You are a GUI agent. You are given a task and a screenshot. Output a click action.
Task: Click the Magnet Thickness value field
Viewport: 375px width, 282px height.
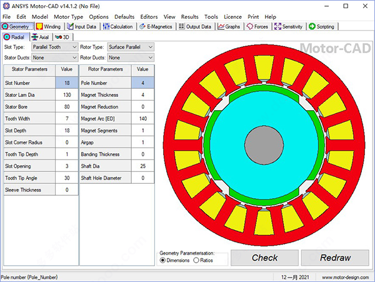coord(142,95)
